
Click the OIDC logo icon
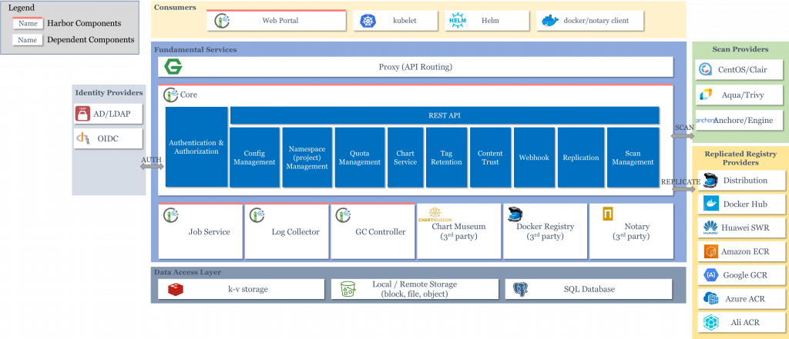[x=82, y=138]
